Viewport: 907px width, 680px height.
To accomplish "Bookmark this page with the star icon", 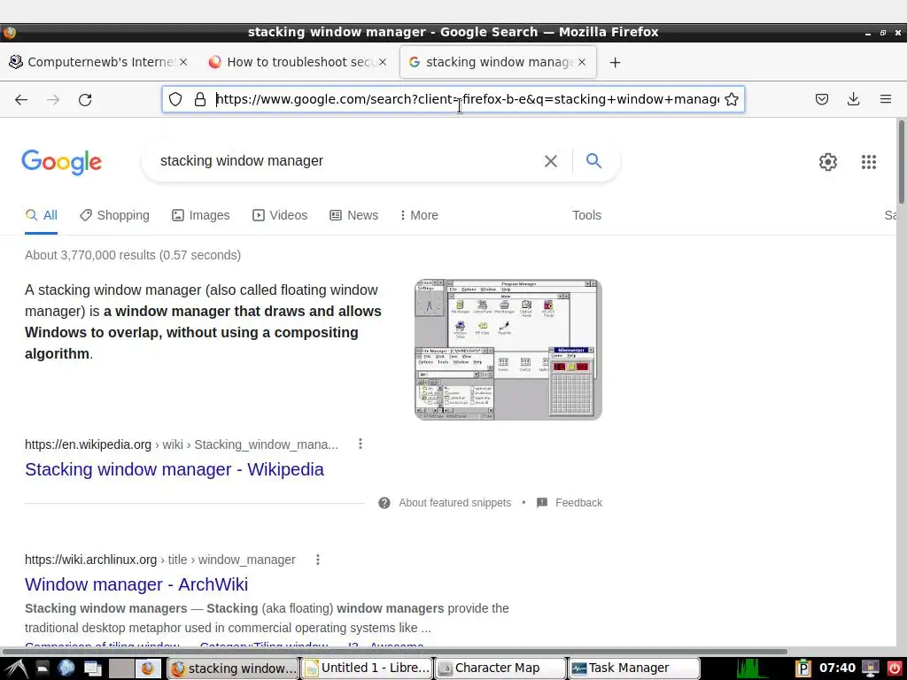I will click(731, 99).
